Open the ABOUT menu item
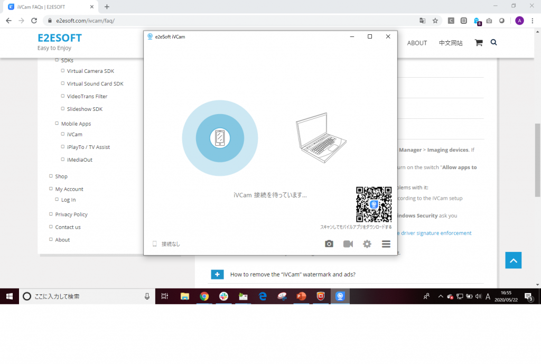This screenshot has width=541, height=364. [417, 43]
